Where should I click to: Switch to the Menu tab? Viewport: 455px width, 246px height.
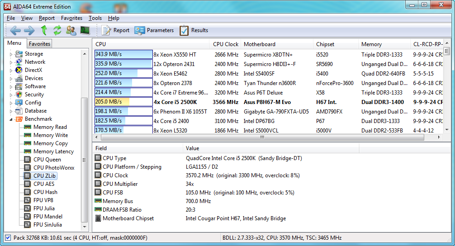14,43
